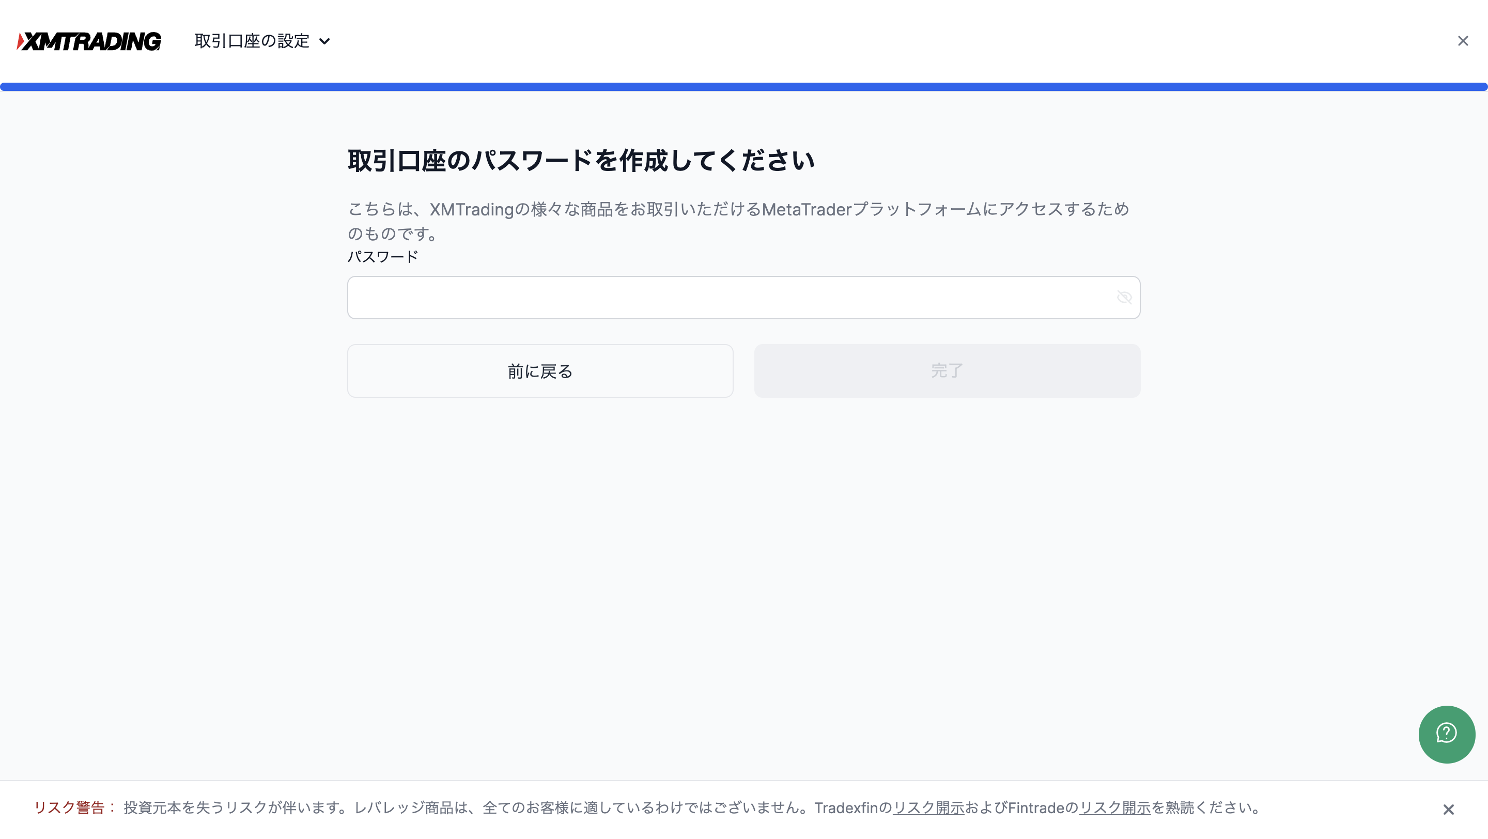
Task: Click the heading 取引口座のパスワードを作成してください
Action: (581, 161)
